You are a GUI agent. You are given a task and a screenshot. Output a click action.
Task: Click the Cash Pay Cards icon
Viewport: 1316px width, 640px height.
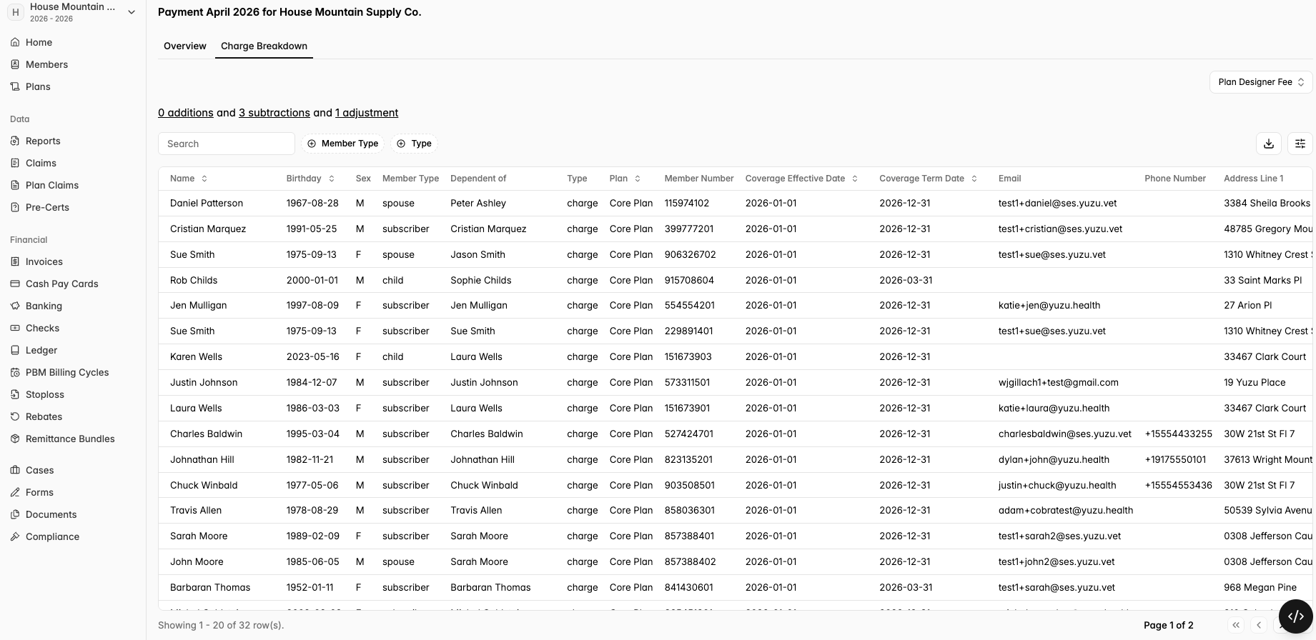point(15,284)
